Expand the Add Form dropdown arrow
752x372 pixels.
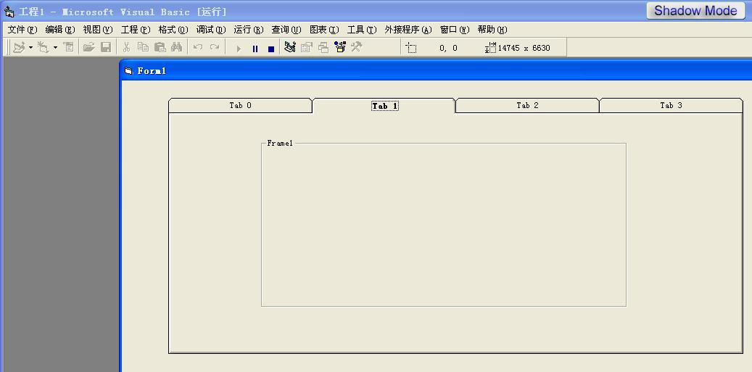click(55, 47)
